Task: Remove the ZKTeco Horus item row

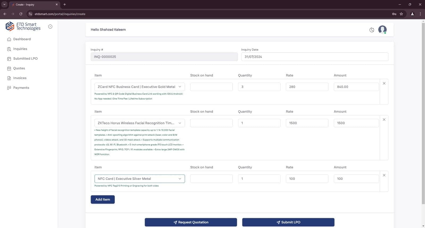Action: [384, 120]
